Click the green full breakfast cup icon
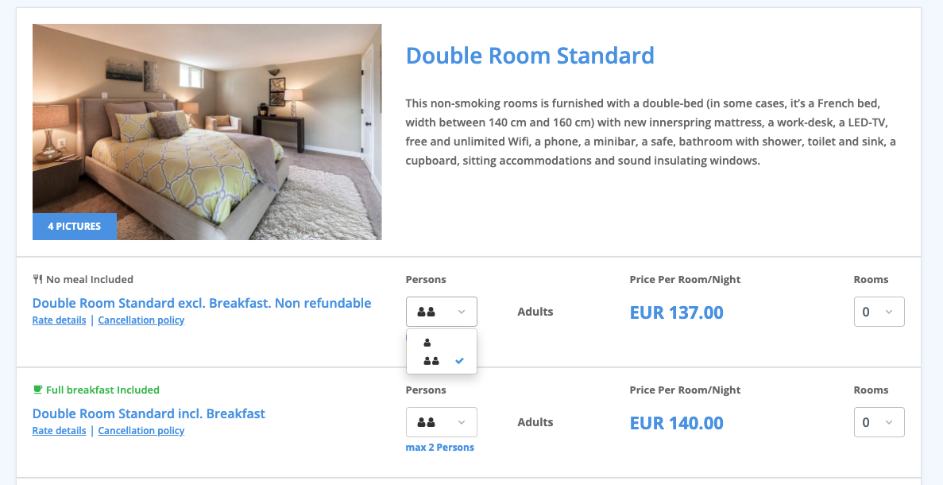 (37, 390)
